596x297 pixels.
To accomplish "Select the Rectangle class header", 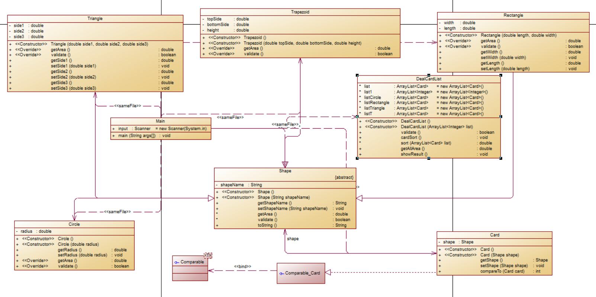I will click(513, 16).
